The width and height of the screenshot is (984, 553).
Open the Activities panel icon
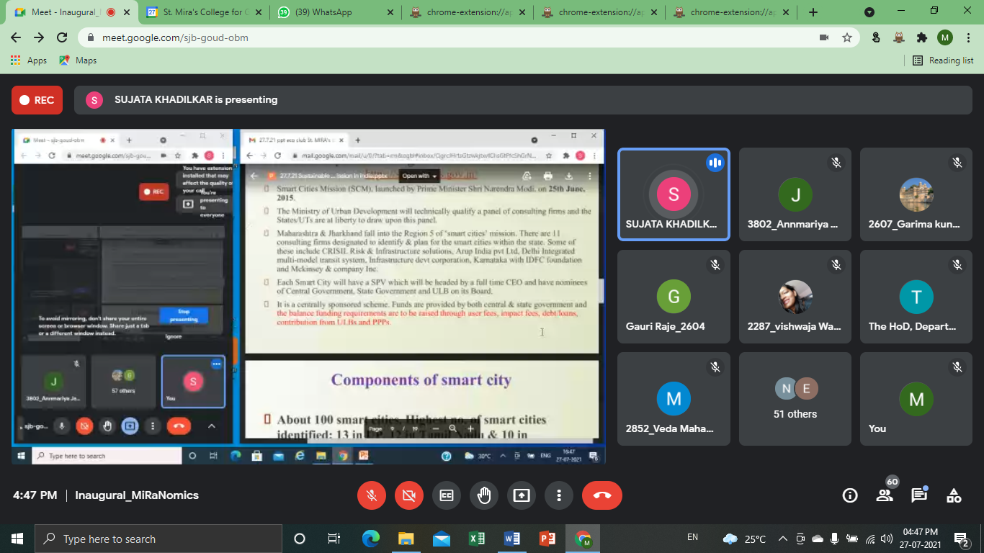point(954,495)
